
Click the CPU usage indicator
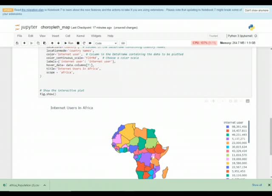(204, 43)
